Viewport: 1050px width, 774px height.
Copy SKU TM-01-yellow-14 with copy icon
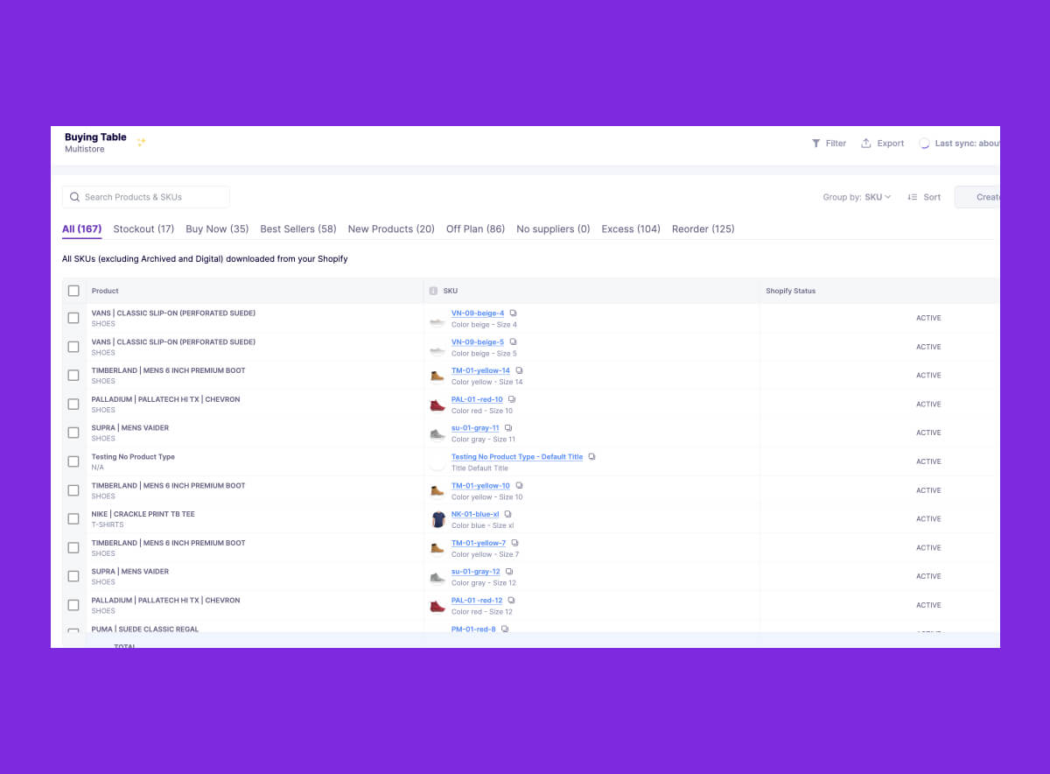click(519, 371)
